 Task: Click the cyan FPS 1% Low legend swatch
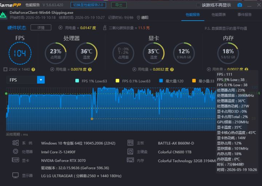click(x=77, y=81)
